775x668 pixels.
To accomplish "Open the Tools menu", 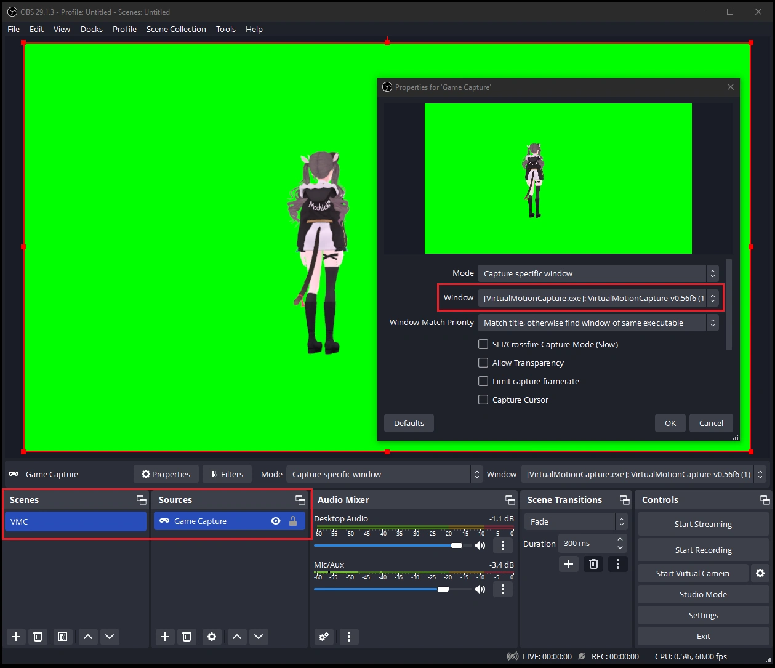I will pyautogui.click(x=226, y=29).
